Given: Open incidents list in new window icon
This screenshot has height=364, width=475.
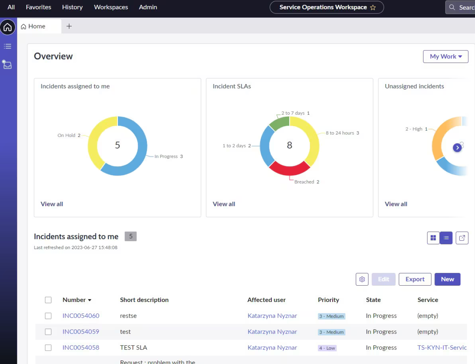Looking at the screenshot, I should point(462,238).
